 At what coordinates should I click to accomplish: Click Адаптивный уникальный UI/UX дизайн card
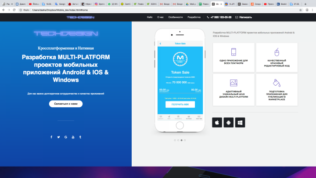tap(233, 90)
